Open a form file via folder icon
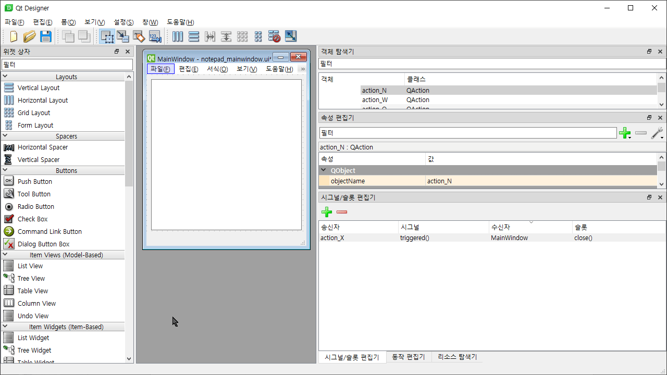This screenshot has height=375, width=667. tap(30, 36)
